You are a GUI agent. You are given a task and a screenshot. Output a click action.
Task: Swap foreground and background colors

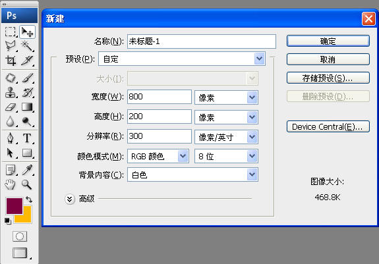pos(29,199)
